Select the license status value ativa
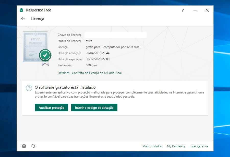Screen dimensions: 230x157 pyautogui.click(x=89, y=41)
